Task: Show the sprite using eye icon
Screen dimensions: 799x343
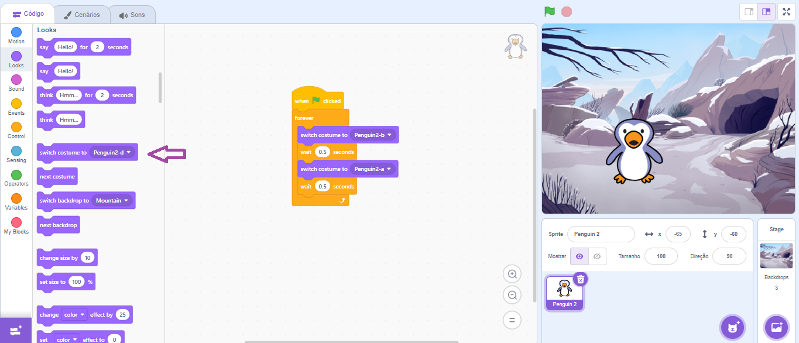Action: click(579, 256)
